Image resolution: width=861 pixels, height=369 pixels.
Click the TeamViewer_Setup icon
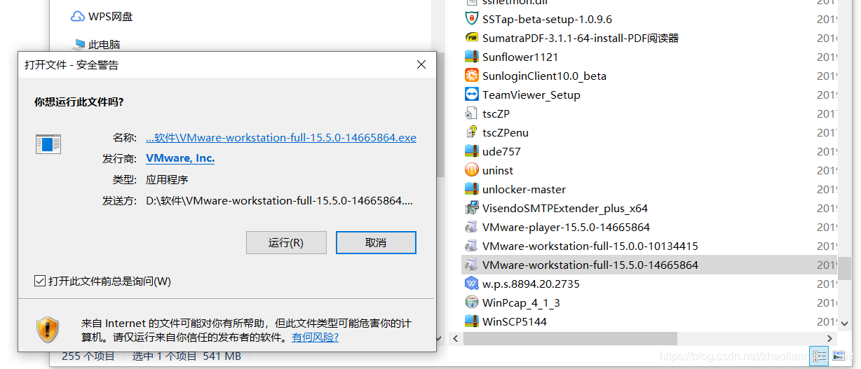tap(471, 95)
